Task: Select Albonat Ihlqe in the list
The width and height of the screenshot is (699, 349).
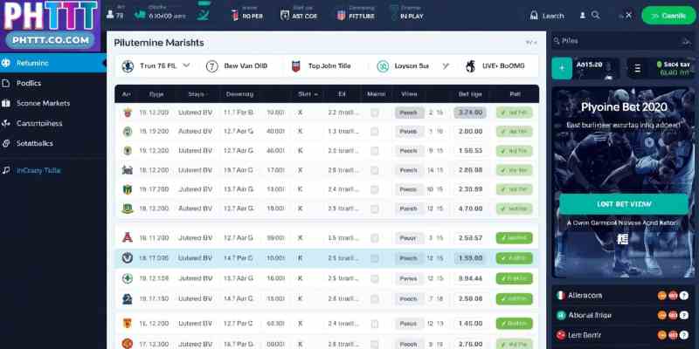Action: (624, 315)
